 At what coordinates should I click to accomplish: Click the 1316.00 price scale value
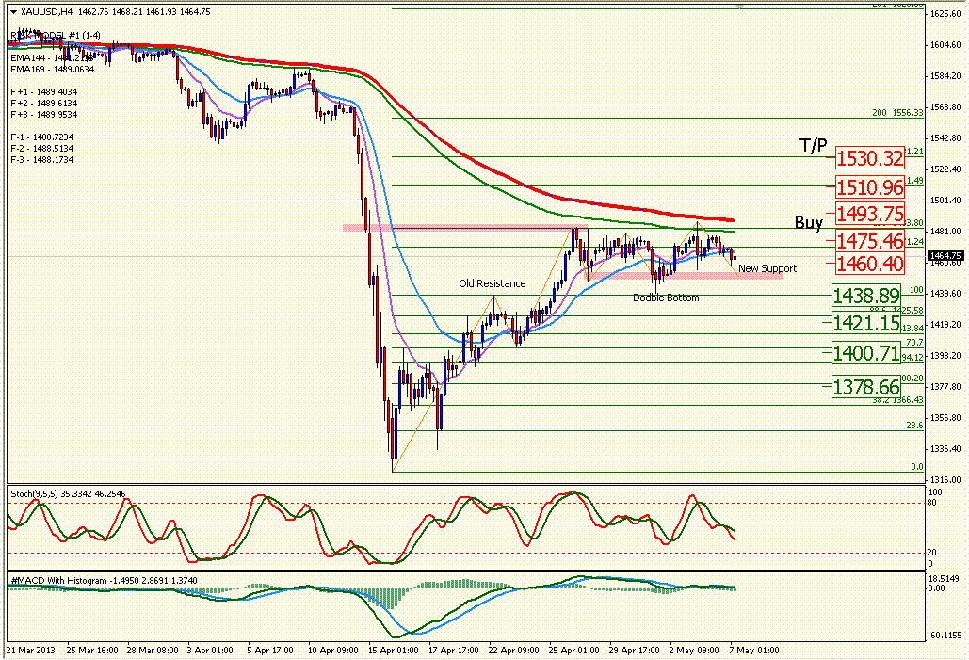(x=945, y=479)
